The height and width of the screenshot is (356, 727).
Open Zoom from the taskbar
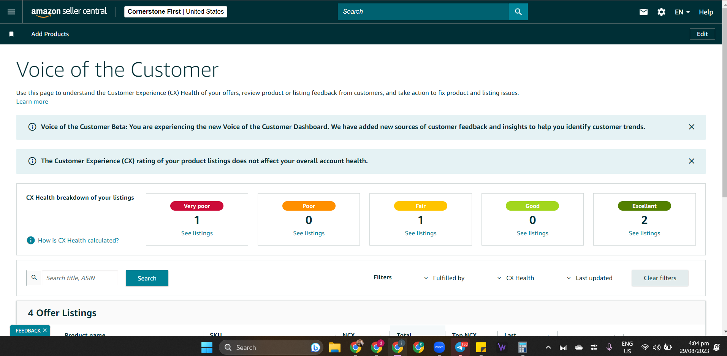point(439,347)
